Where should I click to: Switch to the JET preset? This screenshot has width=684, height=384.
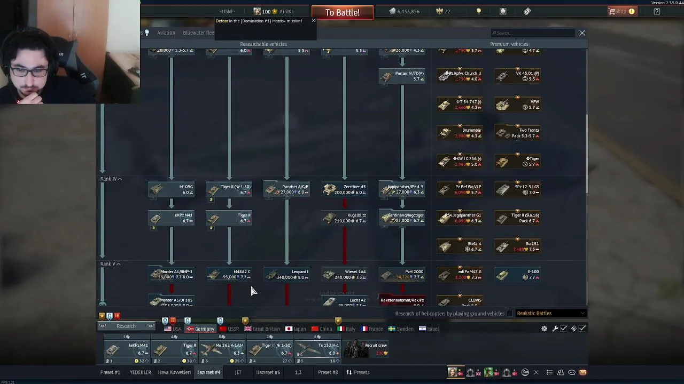pos(238,372)
